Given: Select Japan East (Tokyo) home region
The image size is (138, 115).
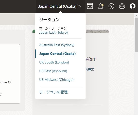Looking at the screenshot, I should coord(54,32).
